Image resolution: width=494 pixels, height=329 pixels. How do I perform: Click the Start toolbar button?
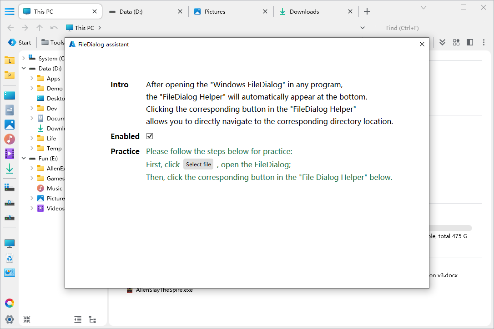click(20, 42)
